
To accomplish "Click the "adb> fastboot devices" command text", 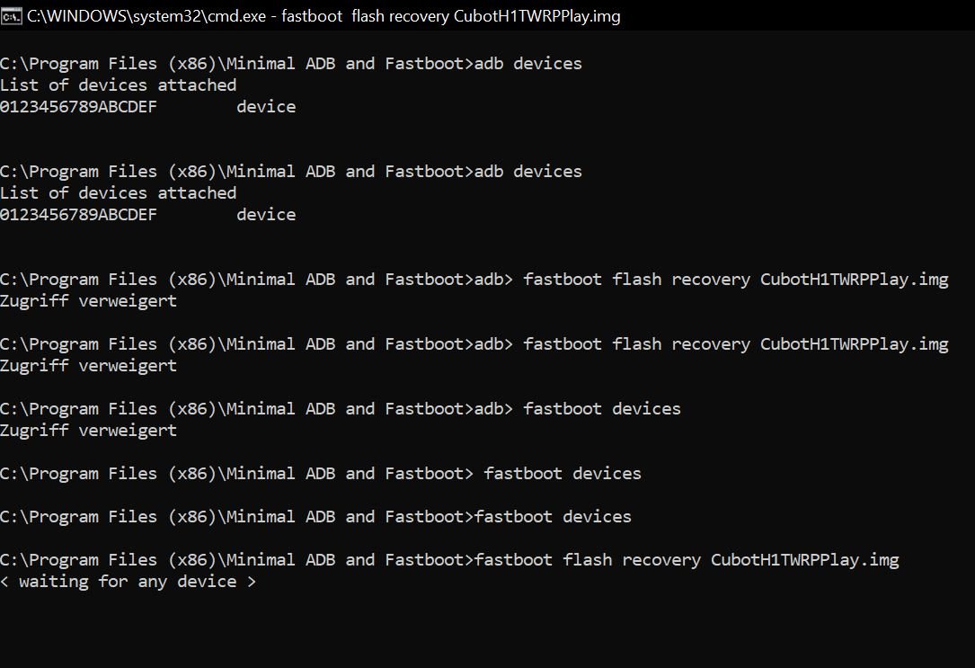I will tap(577, 409).
